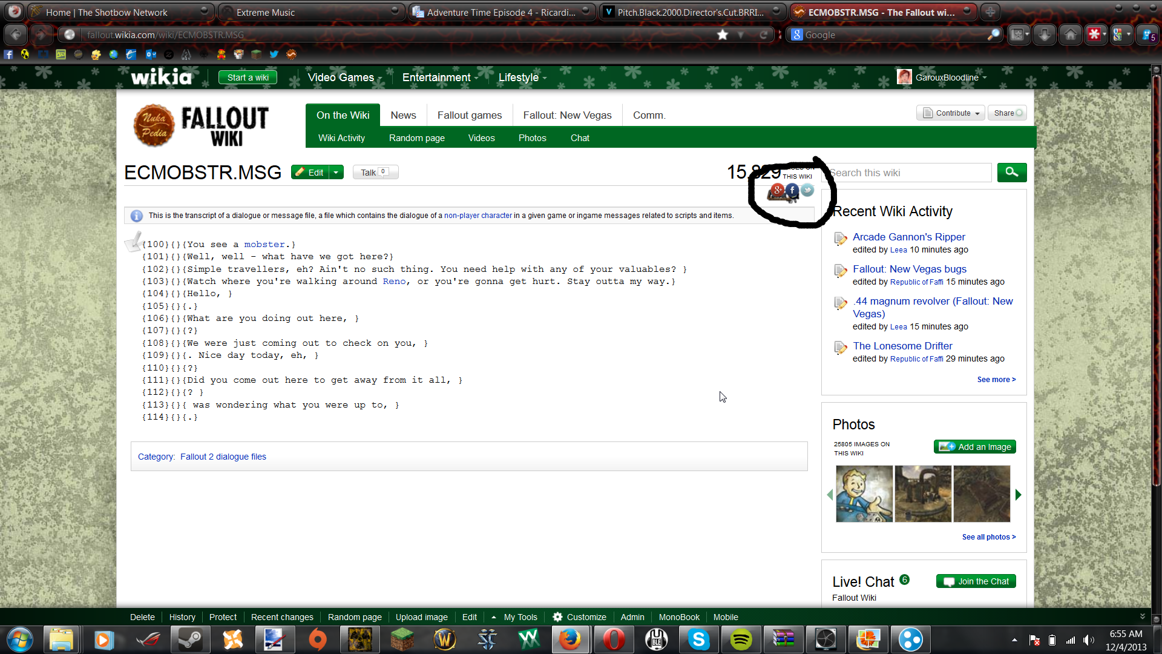Screen dimensions: 1162x654
Task: Click the Minecraft grass block bookmark
Action: (257, 54)
